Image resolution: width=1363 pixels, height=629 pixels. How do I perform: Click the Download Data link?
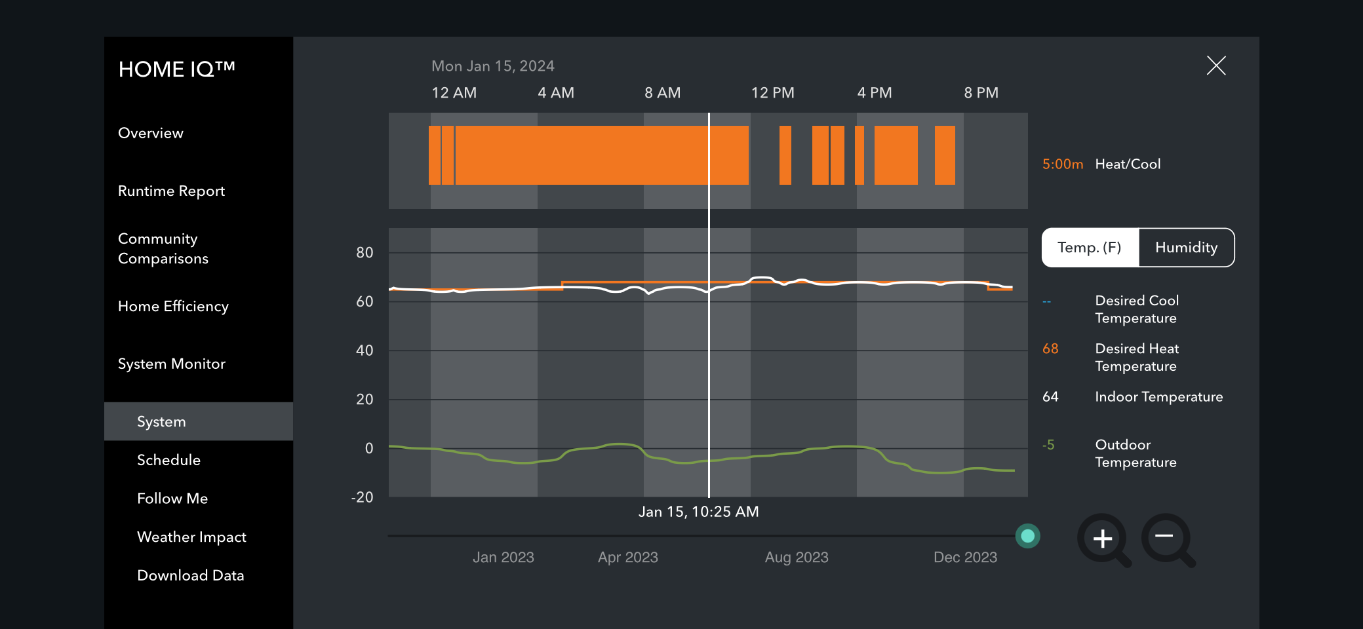190,575
